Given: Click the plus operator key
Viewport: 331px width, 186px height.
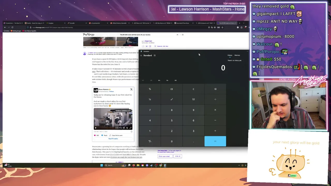Looking at the screenshot, I should (215, 131).
